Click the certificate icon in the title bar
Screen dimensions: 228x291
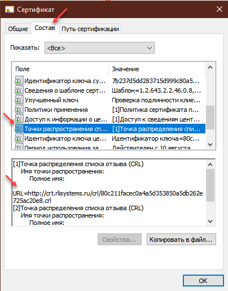tap(9, 10)
